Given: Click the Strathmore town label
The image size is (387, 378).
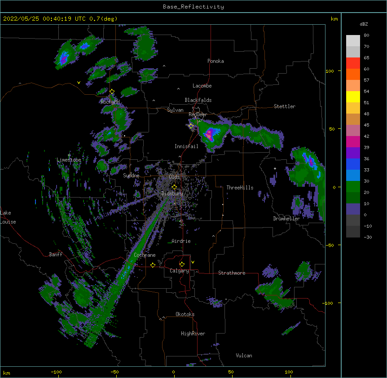Looking at the screenshot, I should tap(232, 273).
